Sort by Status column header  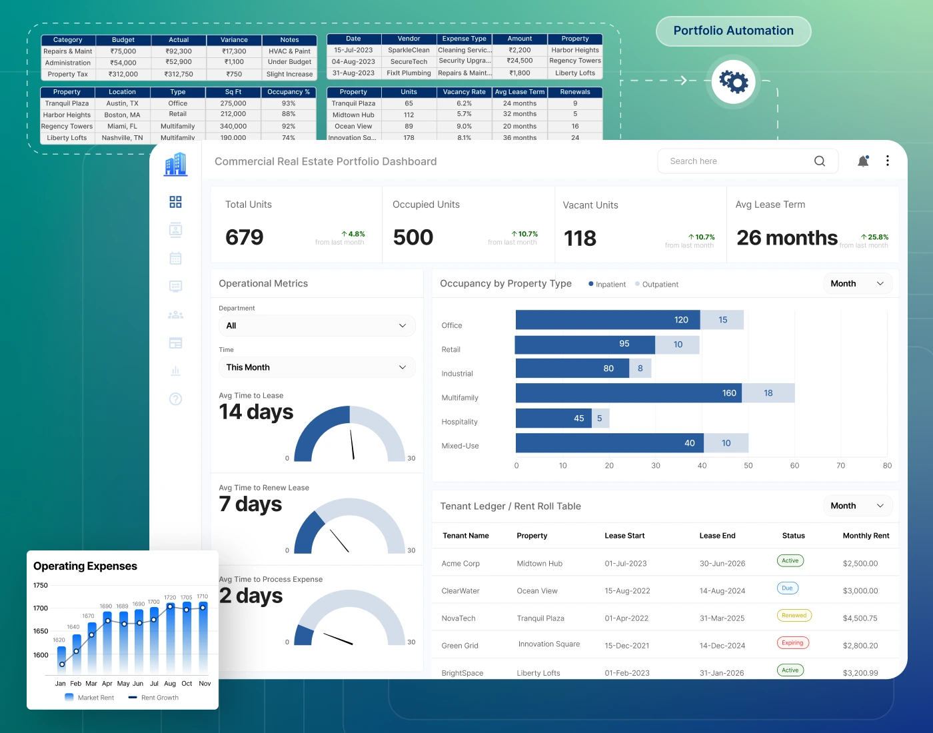tap(793, 536)
